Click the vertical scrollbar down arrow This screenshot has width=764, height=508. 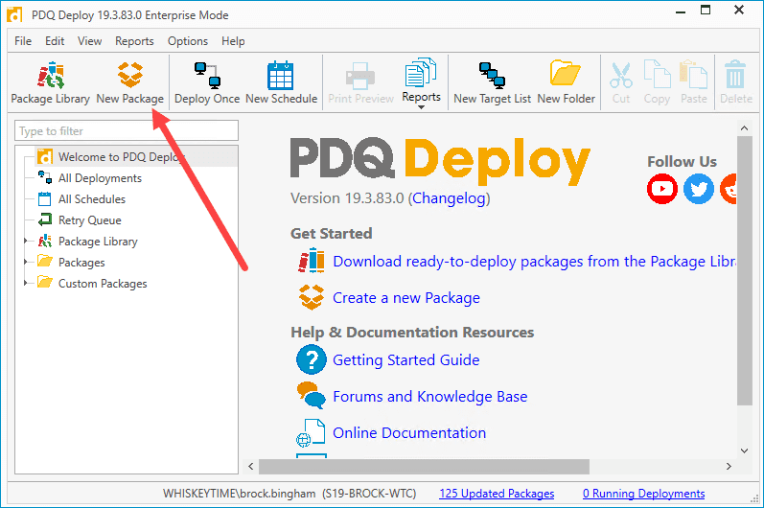pos(744,451)
